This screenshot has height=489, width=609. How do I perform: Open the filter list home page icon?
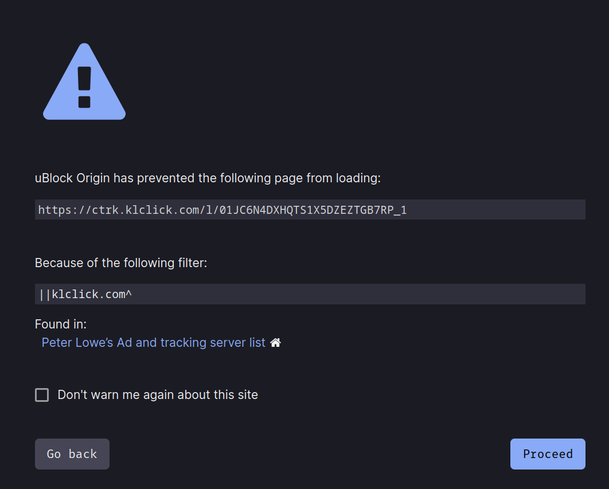tap(275, 343)
